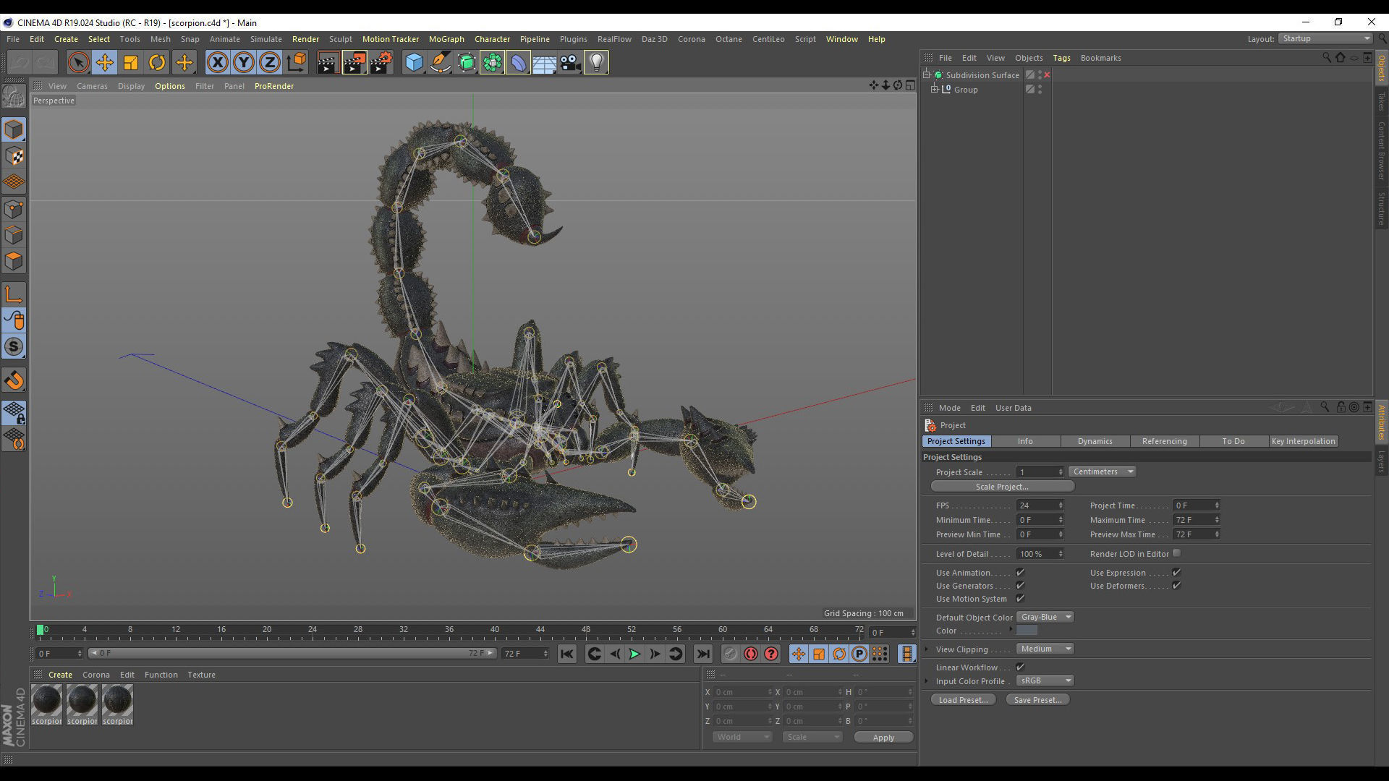Select Edges mode
Screen dimensions: 1389x781
[x=14, y=236]
